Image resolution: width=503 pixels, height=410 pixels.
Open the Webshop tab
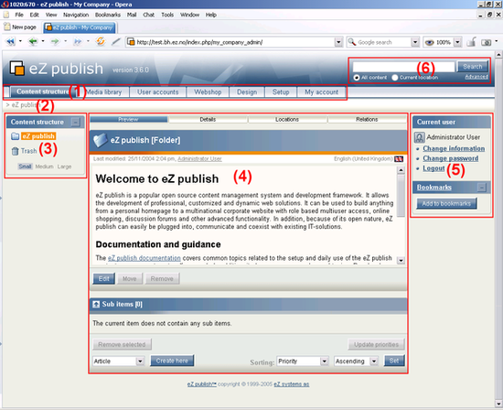(x=208, y=92)
